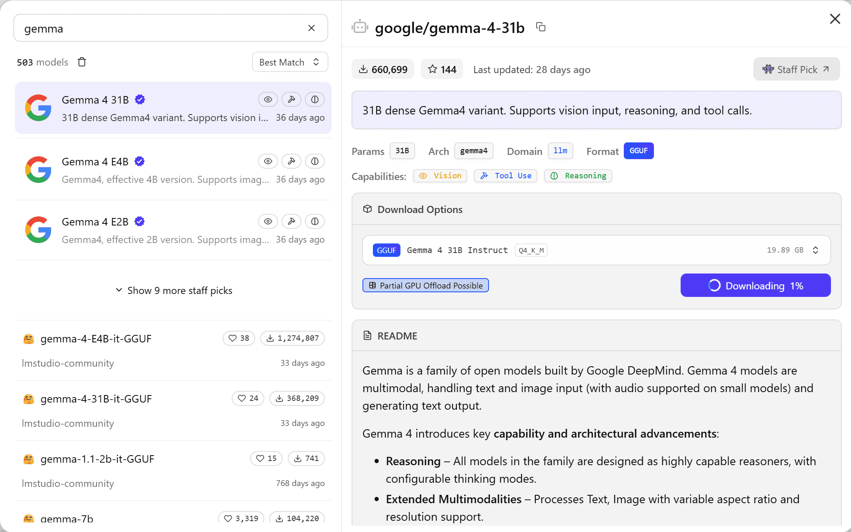The image size is (851, 532).
Task: Click the Partial GPU Offload Possible badge
Action: (x=425, y=285)
